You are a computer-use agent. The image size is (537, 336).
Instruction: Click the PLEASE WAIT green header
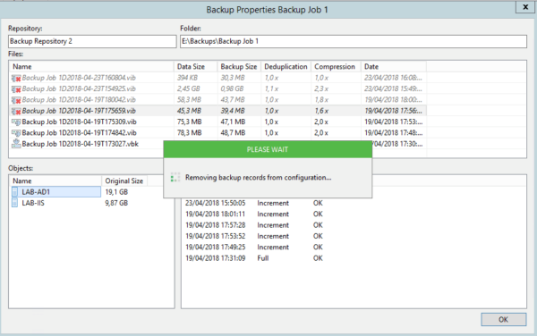point(268,149)
